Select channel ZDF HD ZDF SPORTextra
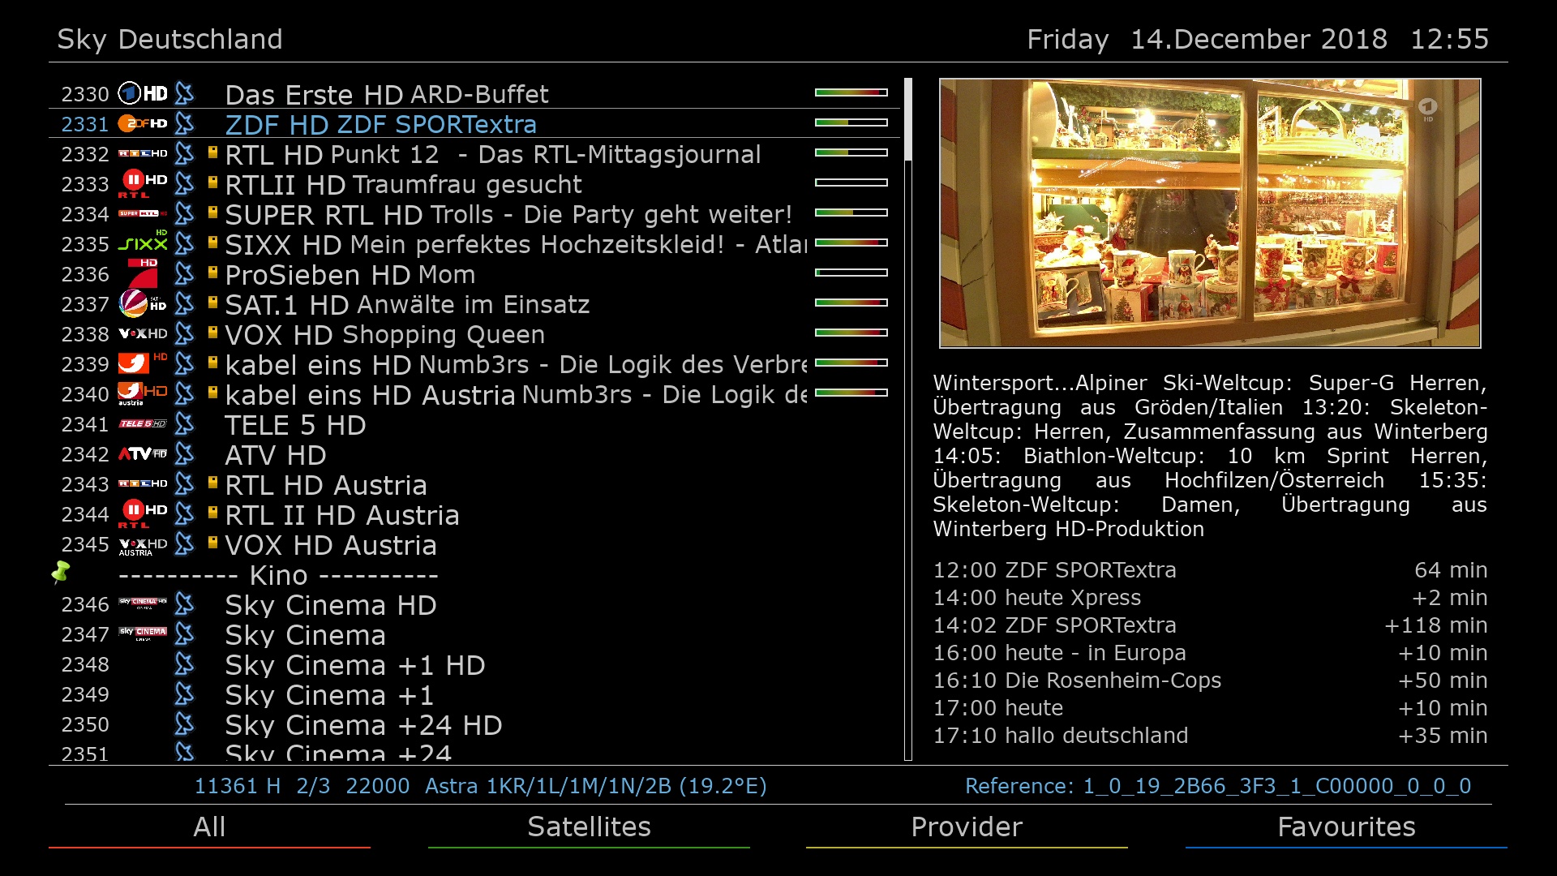The width and height of the screenshot is (1557, 876). point(474,124)
